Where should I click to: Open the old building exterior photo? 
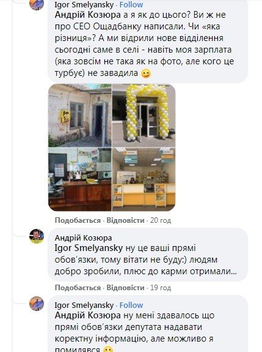pyautogui.click(x=80, y=115)
